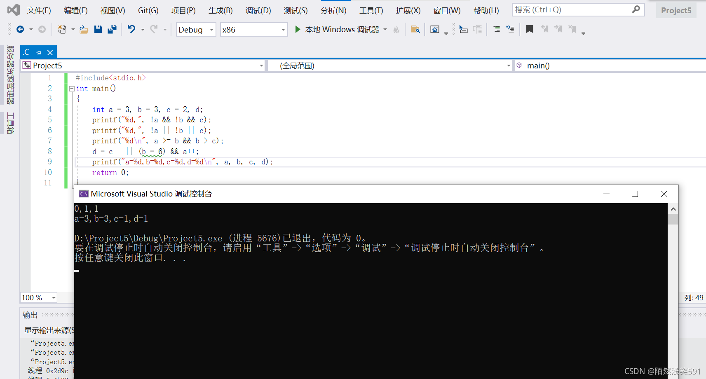The width and height of the screenshot is (706, 379).
Task: Open the 服务器资源管理器 side panel tab
Action: pos(10,75)
